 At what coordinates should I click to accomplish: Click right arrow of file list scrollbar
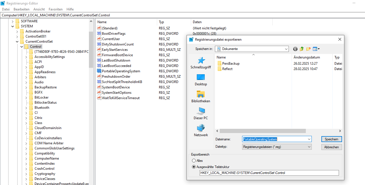pos(340,131)
